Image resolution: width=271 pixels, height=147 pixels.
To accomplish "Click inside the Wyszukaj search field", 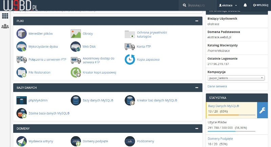I will (x=201, y=5).
